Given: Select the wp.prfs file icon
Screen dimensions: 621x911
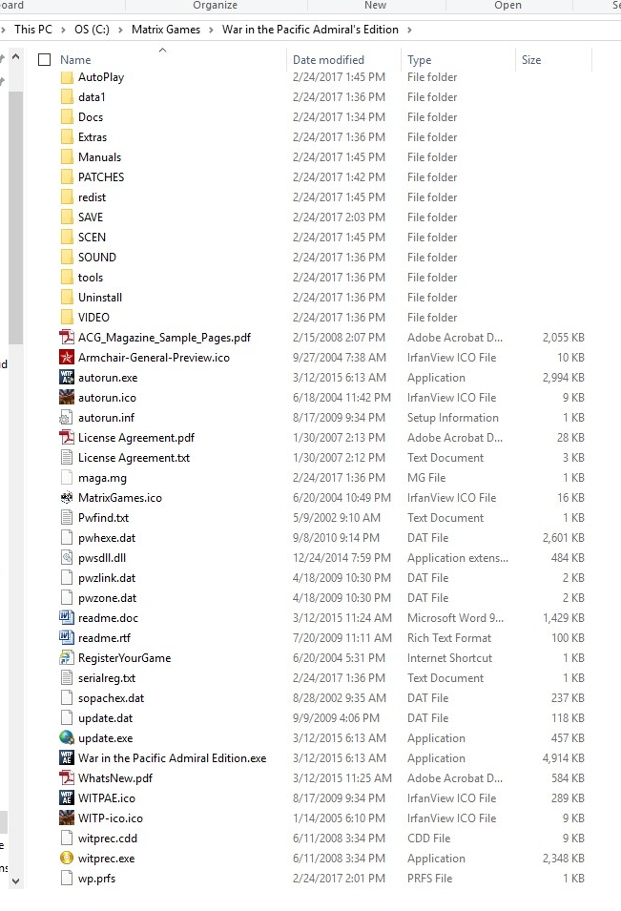Looking at the screenshot, I should pyautogui.click(x=67, y=879).
